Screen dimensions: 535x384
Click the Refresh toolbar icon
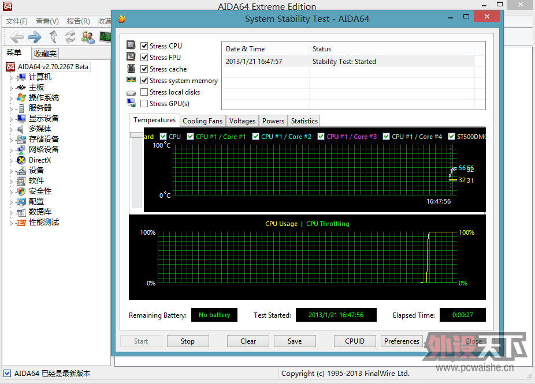click(70, 37)
